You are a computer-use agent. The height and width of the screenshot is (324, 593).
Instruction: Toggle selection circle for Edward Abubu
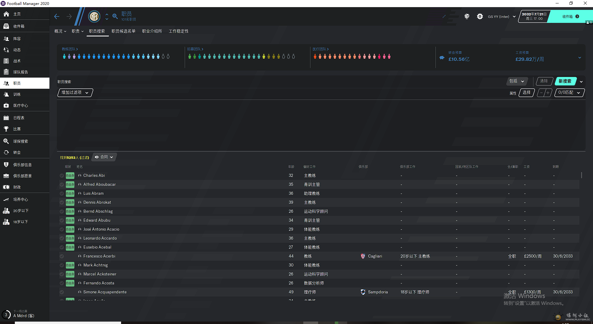pos(62,220)
